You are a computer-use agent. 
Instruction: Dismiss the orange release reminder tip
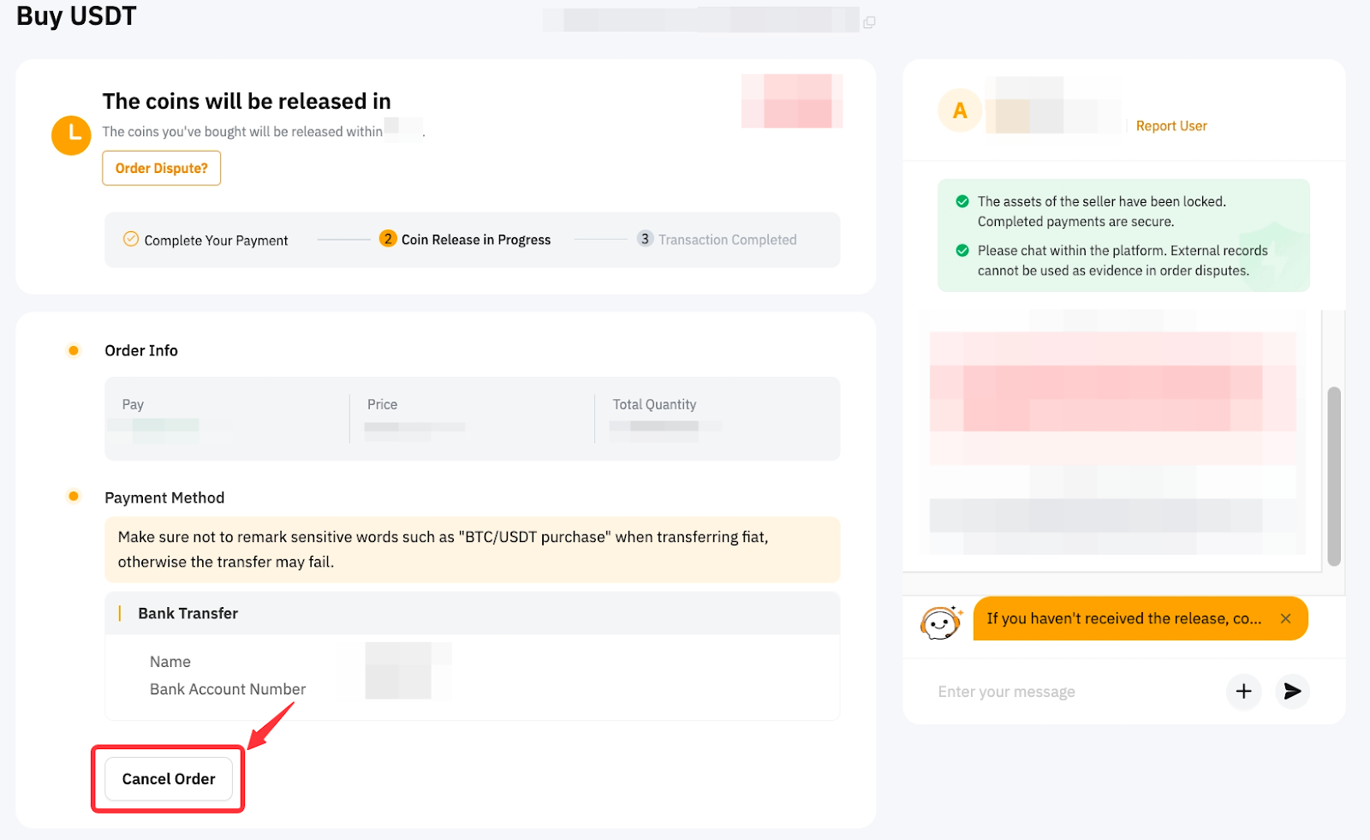(x=1285, y=618)
